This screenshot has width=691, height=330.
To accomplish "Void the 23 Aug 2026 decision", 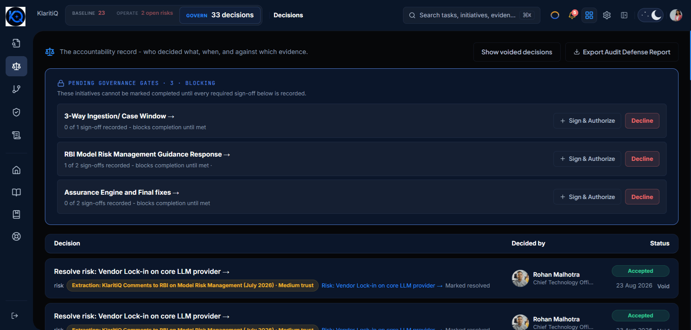I will pos(663,286).
